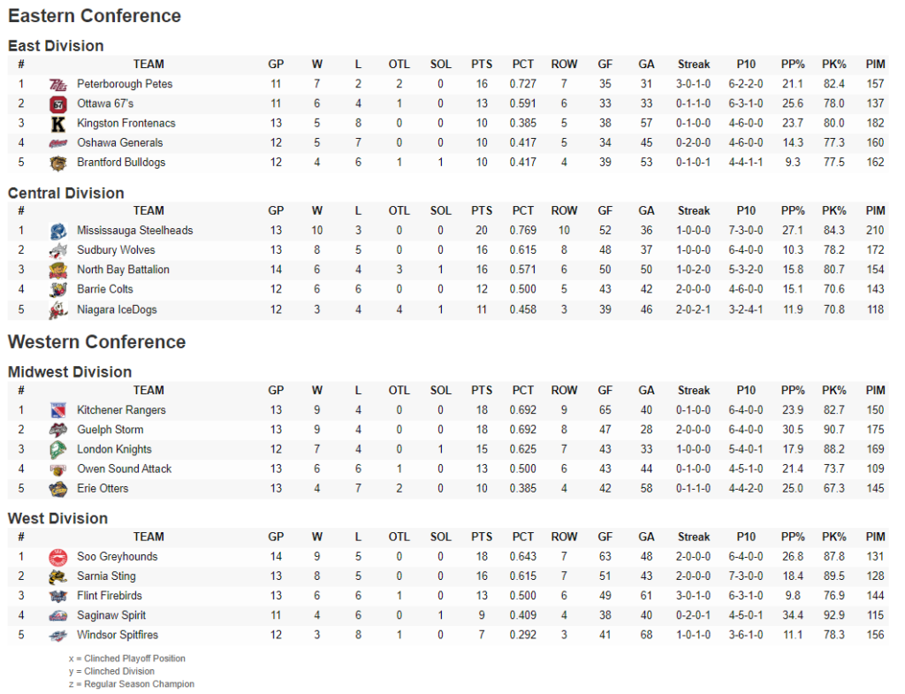The image size is (905, 694).
Task: Sort East Division by PTS column
Action: click(482, 65)
